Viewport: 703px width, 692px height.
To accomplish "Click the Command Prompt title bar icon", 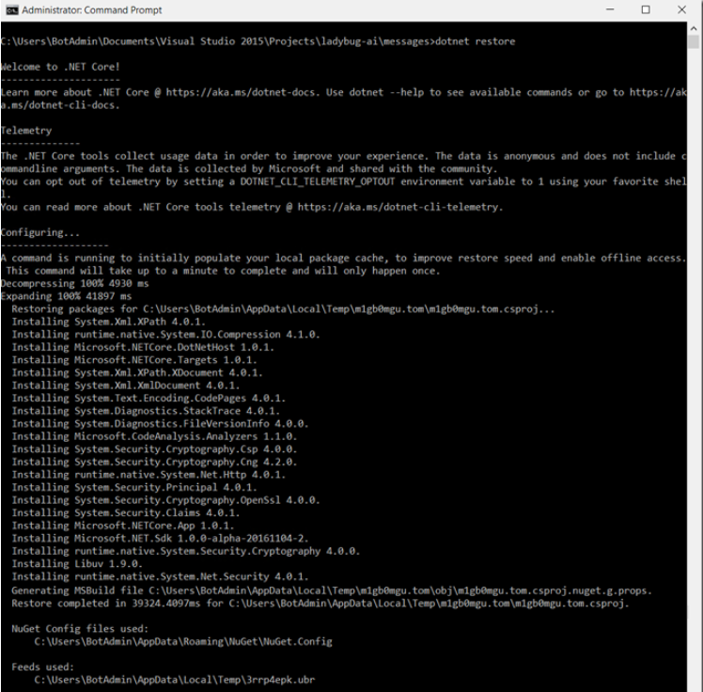I will click(x=12, y=9).
